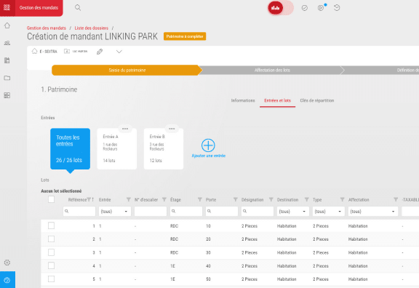The image size is (419, 288).
Task: Filter the Entrée column
Action: point(129,199)
